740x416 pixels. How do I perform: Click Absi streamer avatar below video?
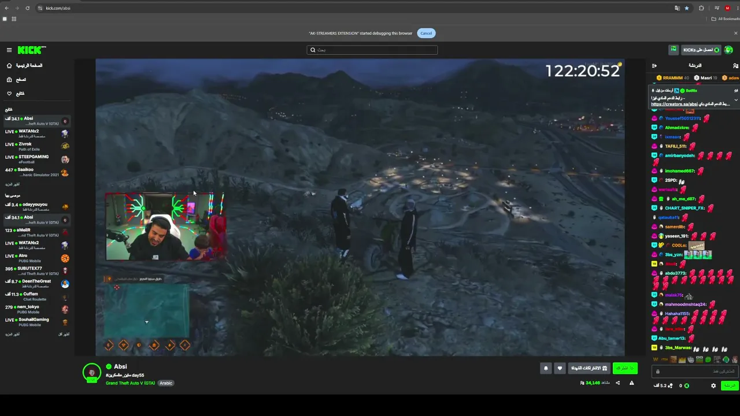coord(92,373)
